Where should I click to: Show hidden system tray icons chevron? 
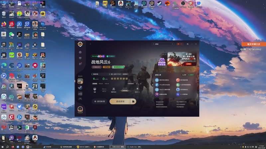tap(240, 147)
